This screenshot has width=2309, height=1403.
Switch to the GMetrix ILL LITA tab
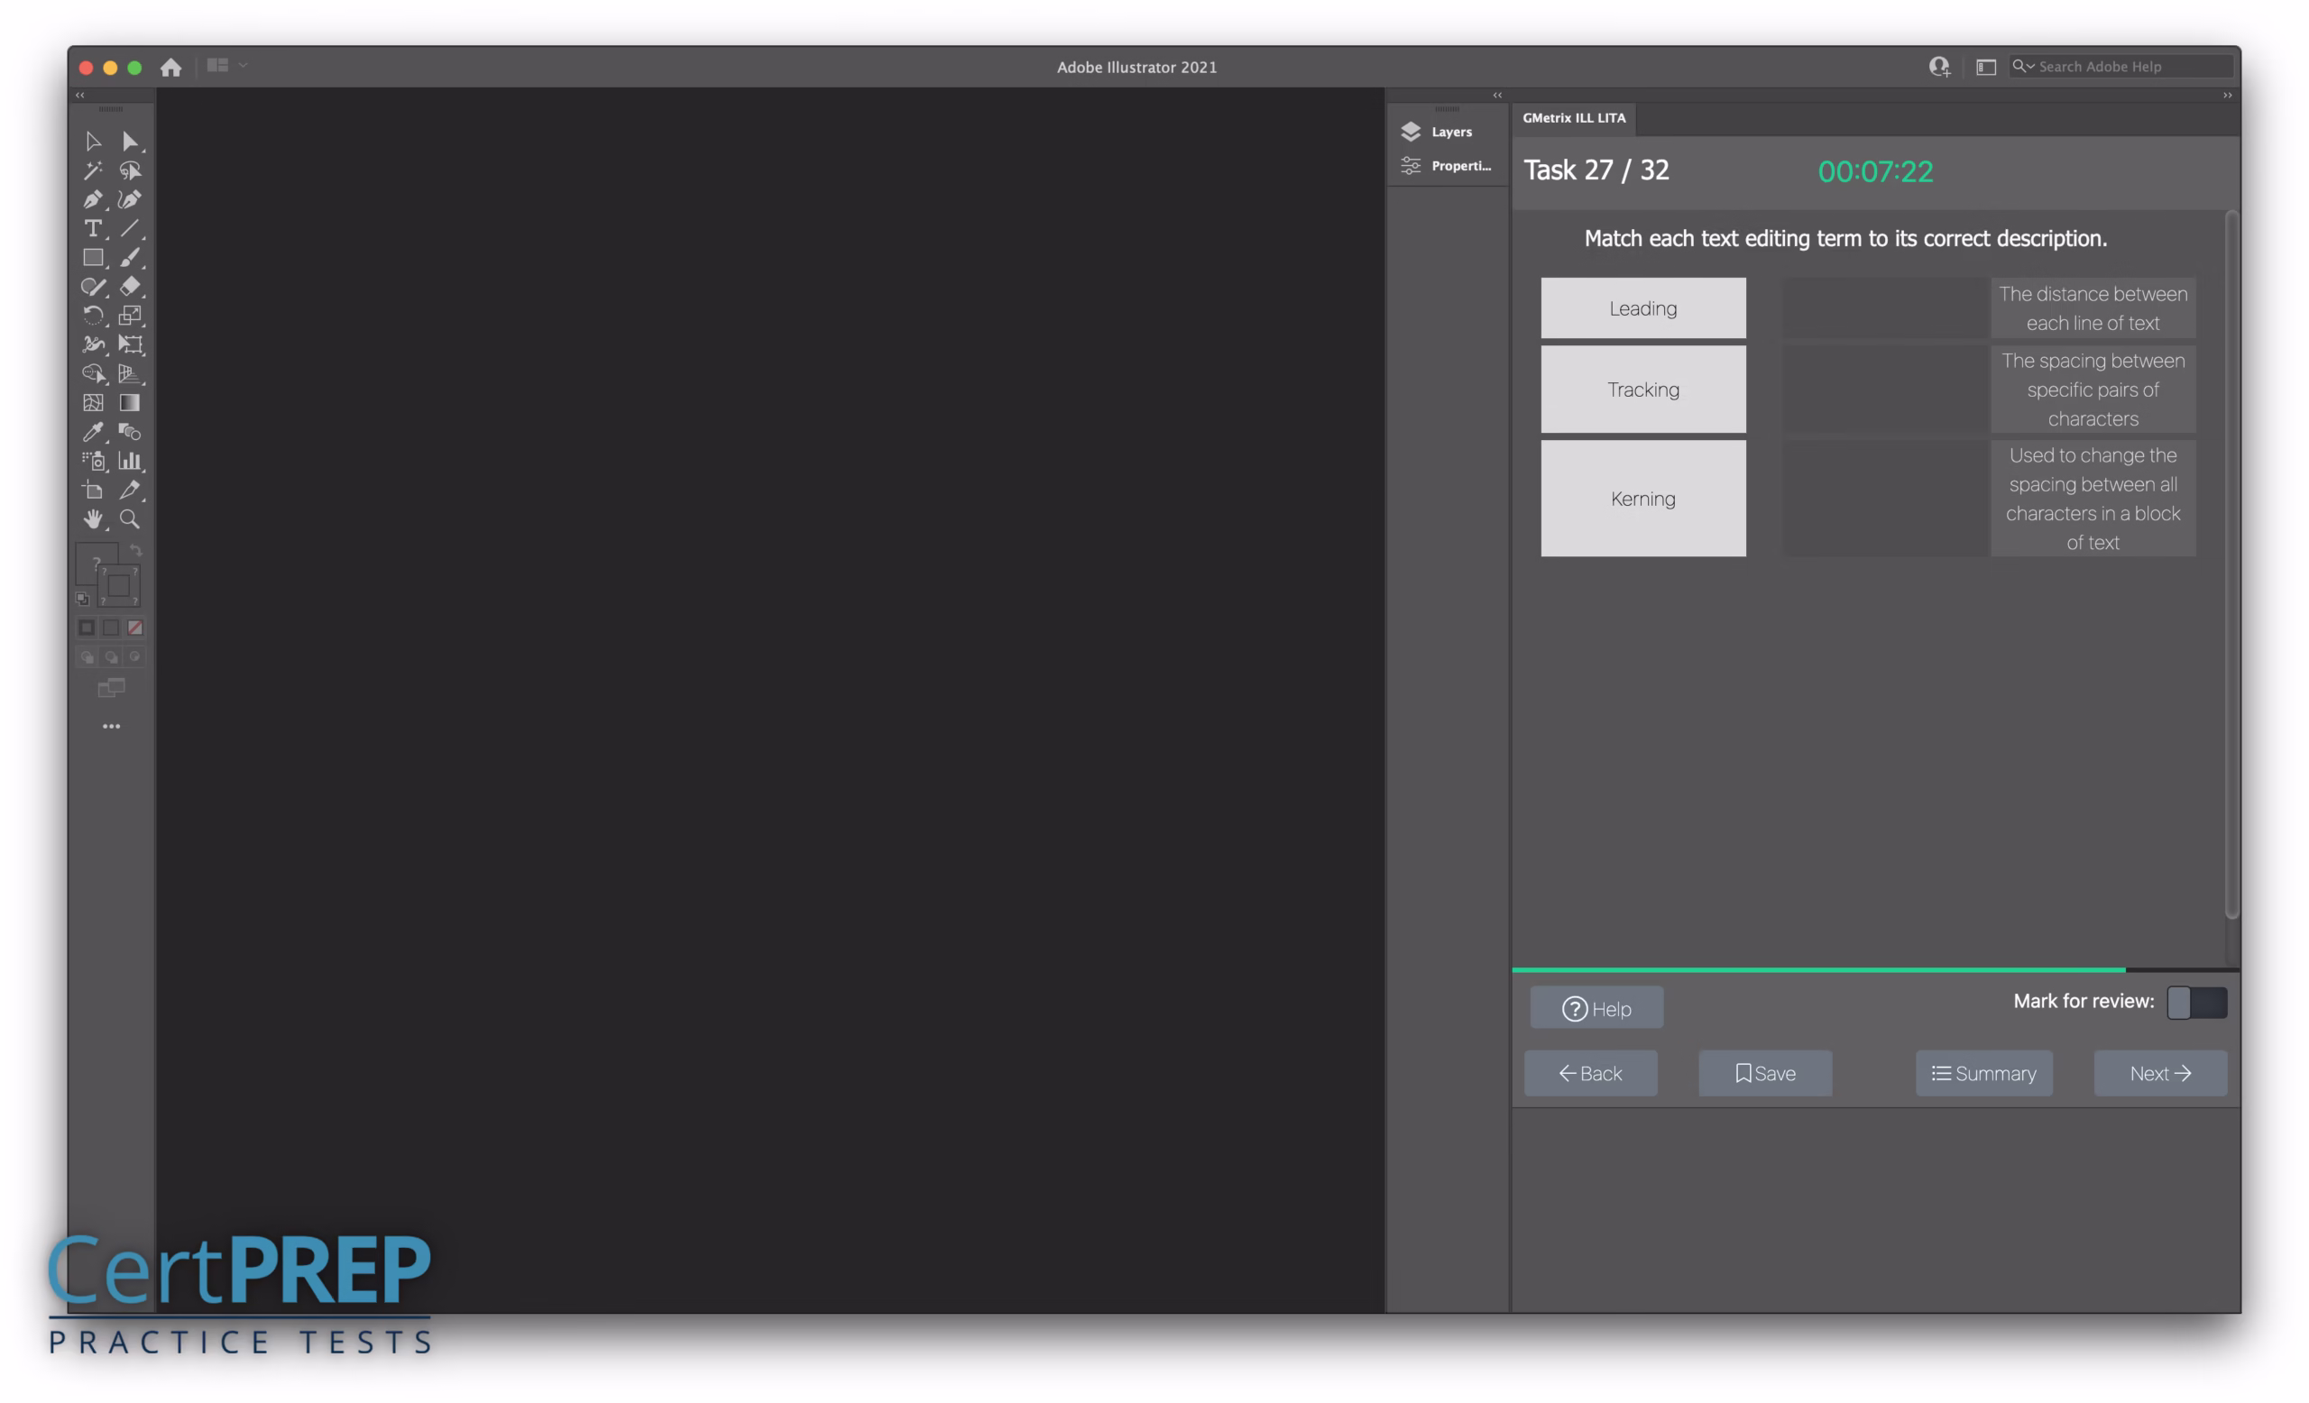[1573, 118]
